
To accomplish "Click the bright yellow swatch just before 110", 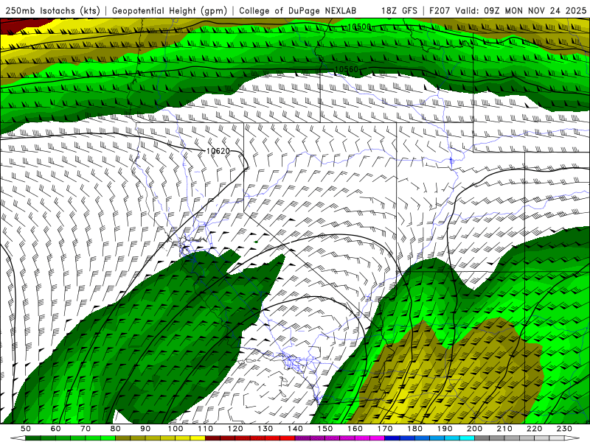I will pos(198,438).
